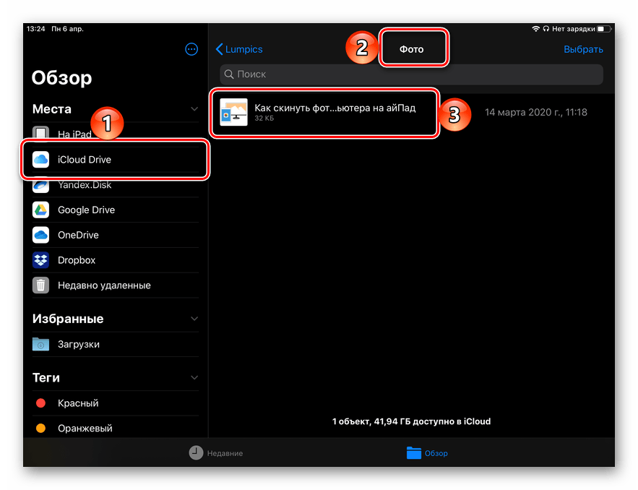638x490 pixels.
Task: Select the Красный red tag
Action: pyautogui.click(x=41, y=403)
